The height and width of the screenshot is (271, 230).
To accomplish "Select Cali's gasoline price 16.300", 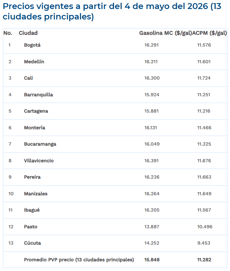I will [152, 78].
